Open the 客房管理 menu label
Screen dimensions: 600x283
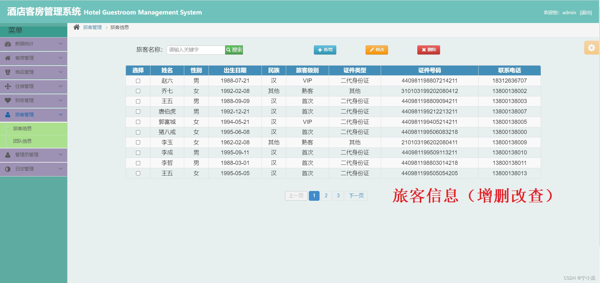point(24,58)
